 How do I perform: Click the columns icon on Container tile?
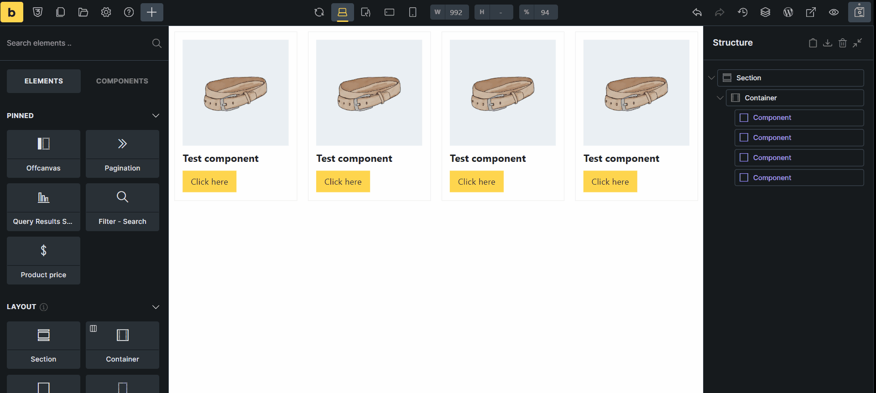[x=93, y=329]
